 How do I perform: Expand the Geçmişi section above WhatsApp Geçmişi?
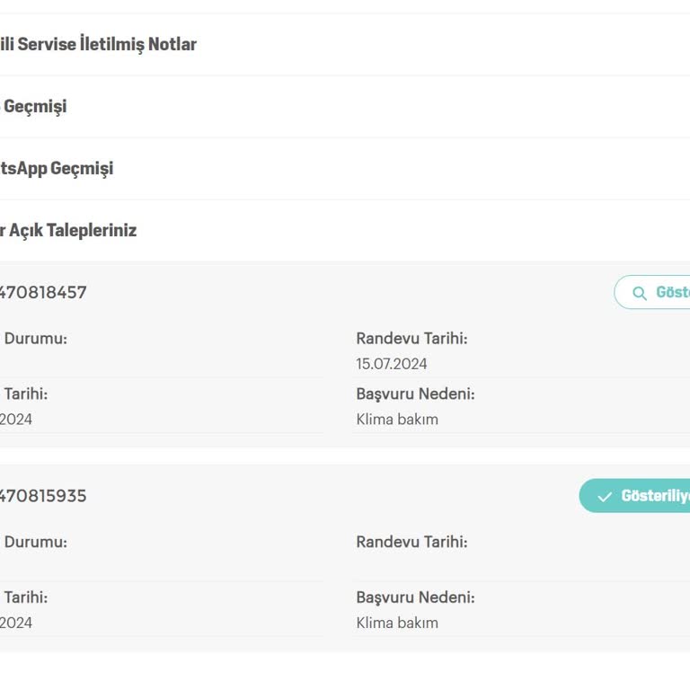coord(34,106)
